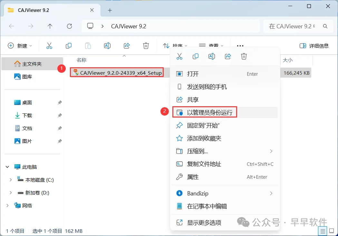338x236 pixels.
Task: Go back with the left arrow
Action: pyautogui.click(x=11, y=26)
